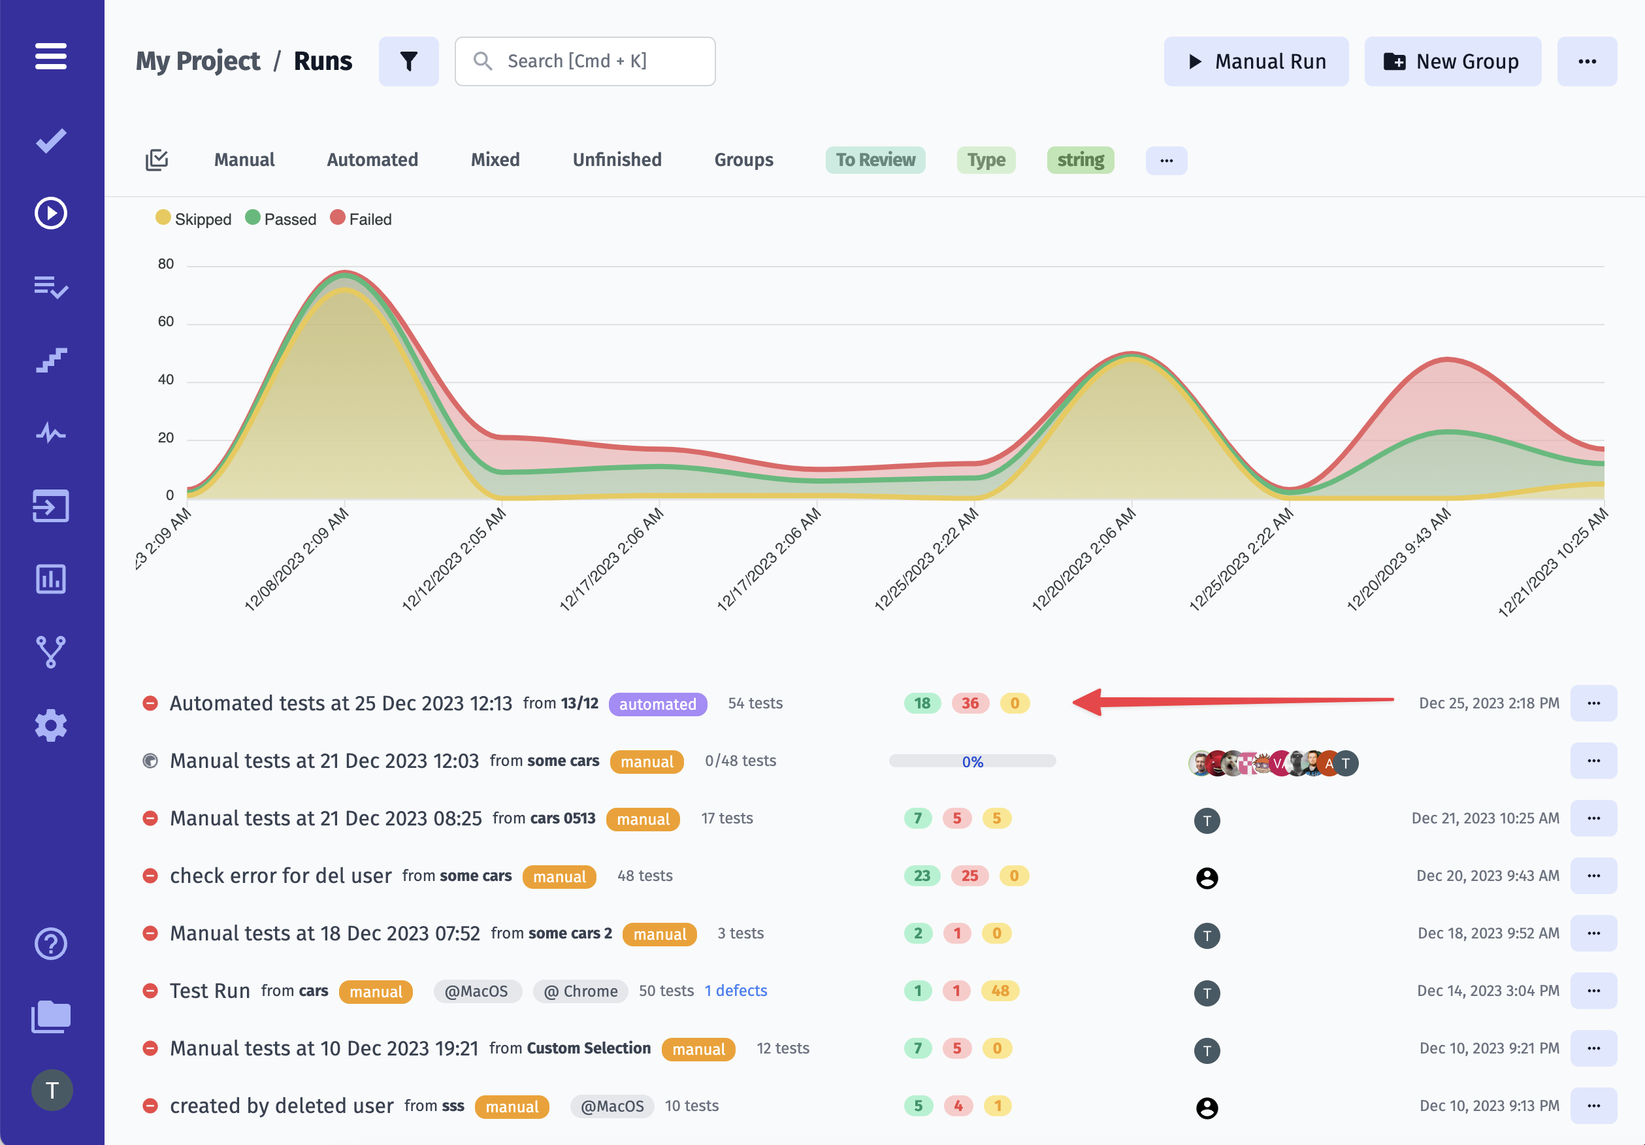This screenshot has width=1645, height=1145.
Task: Click deleted-user avatar on check error for del user
Action: coord(1207,878)
